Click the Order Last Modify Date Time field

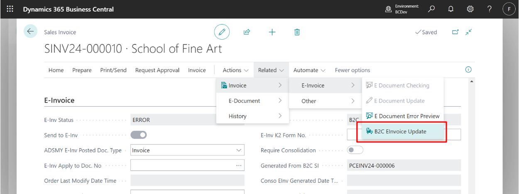pos(187,181)
